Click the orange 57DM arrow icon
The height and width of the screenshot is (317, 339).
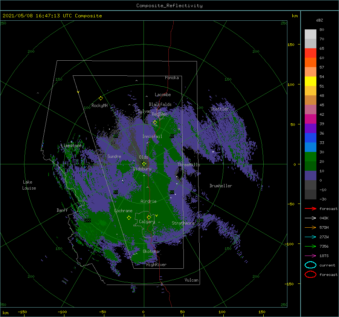tap(310, 227)
